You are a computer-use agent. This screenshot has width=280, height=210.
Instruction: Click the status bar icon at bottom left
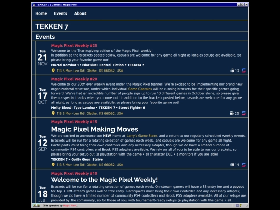click(x=37, y=206)
